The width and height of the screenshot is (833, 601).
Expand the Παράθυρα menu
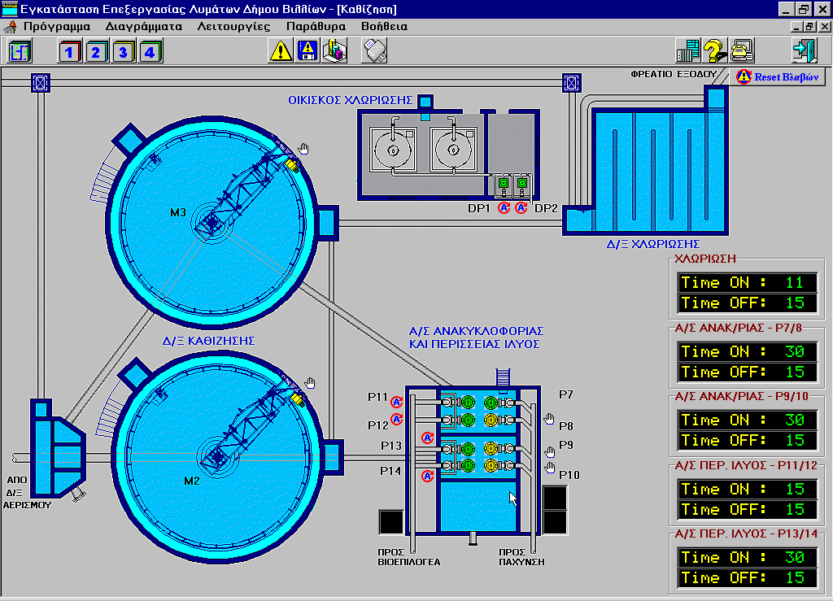point(316,26)
